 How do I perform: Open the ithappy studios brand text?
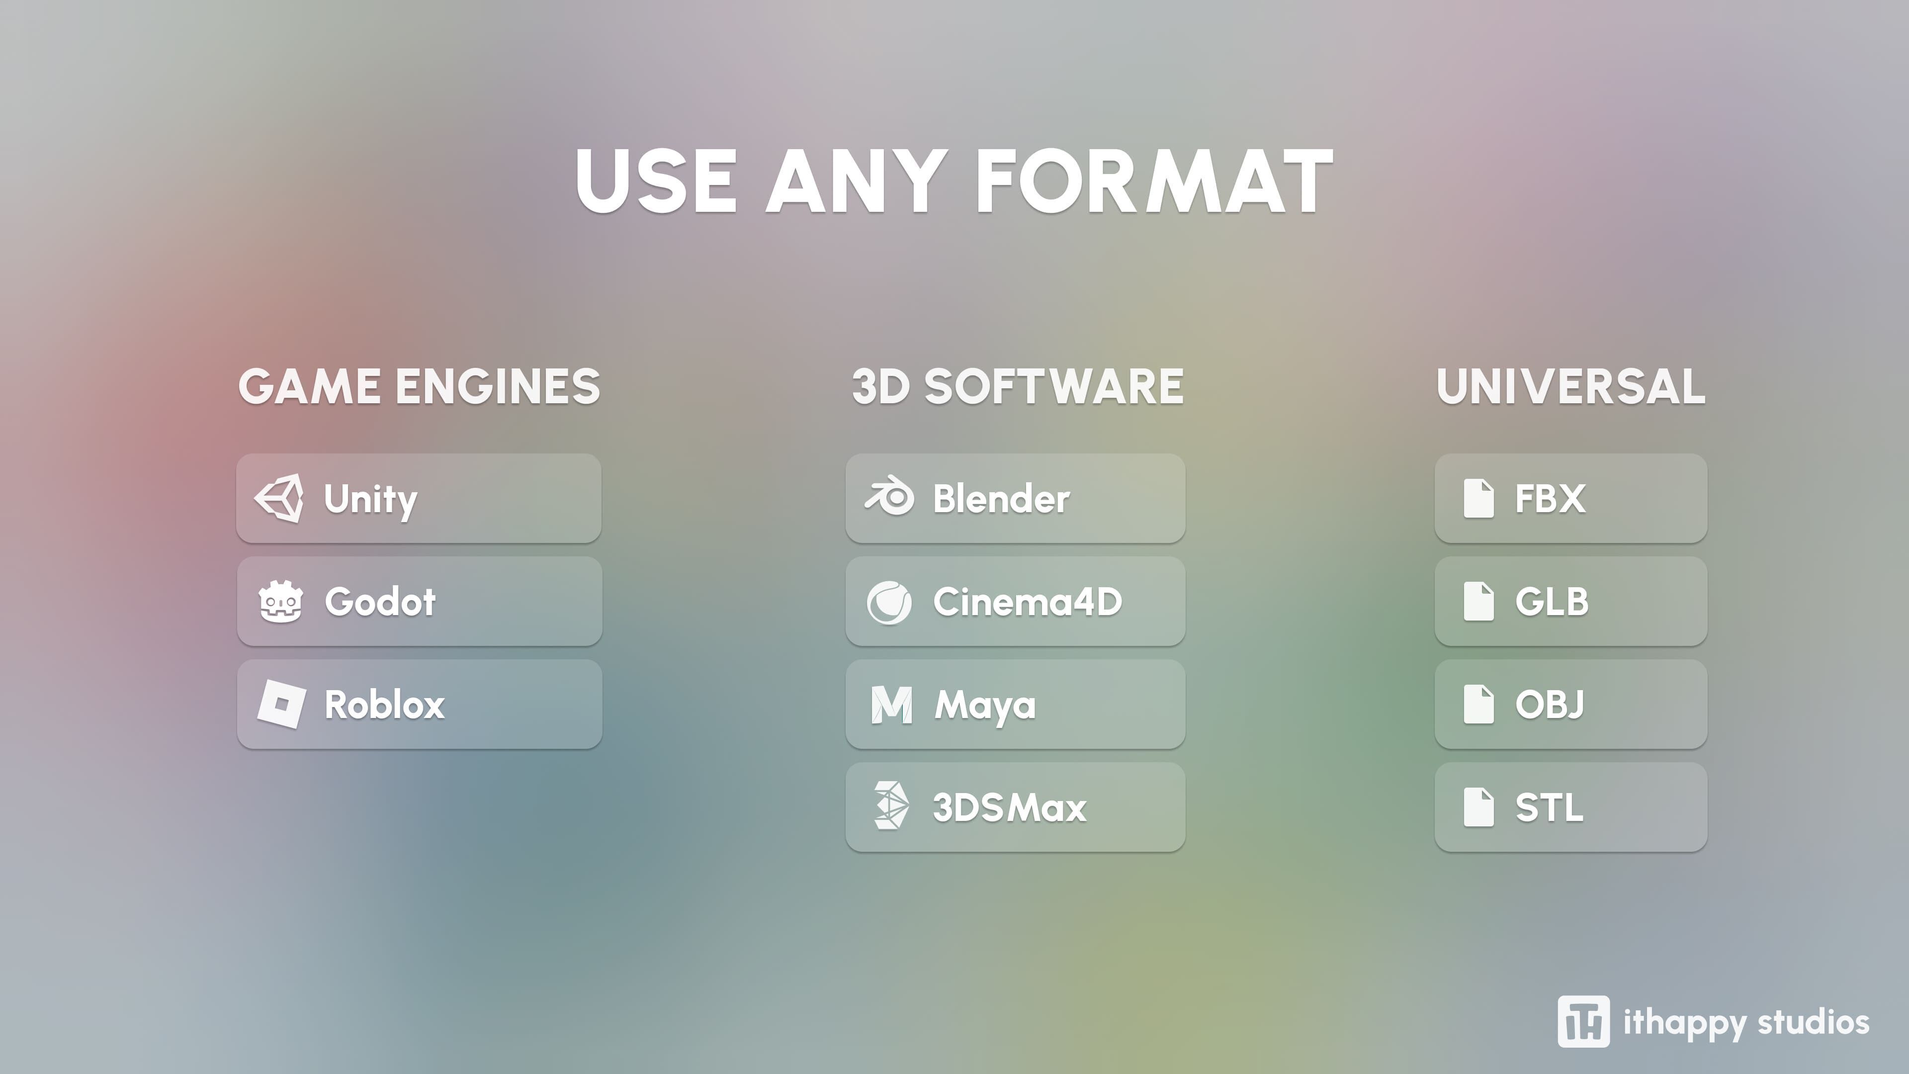pyautogui.click(x=1746, y=1023)
